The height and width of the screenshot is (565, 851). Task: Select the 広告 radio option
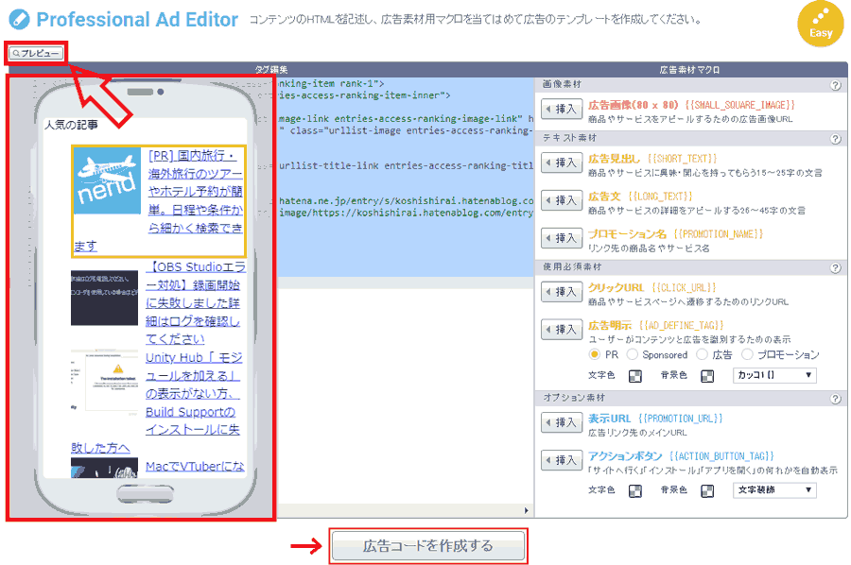pos(702,354)
